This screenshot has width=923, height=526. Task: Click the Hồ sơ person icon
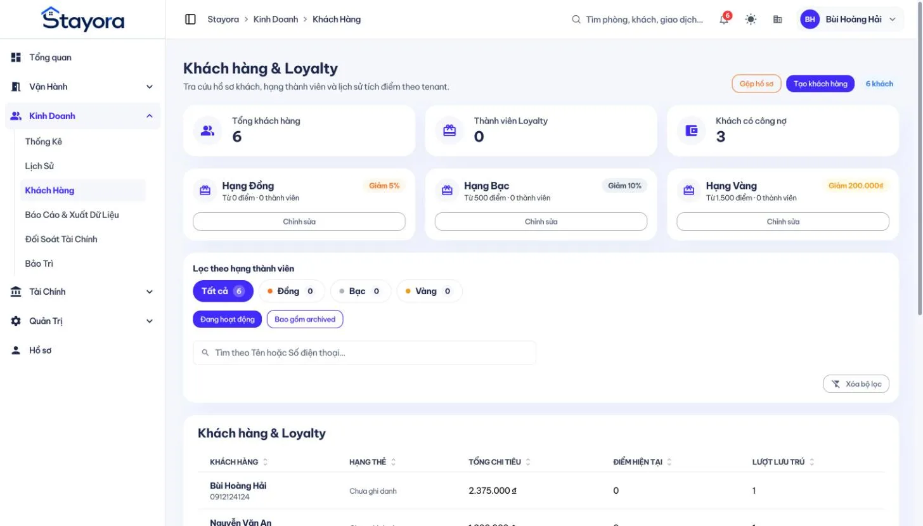coord(16,350)
